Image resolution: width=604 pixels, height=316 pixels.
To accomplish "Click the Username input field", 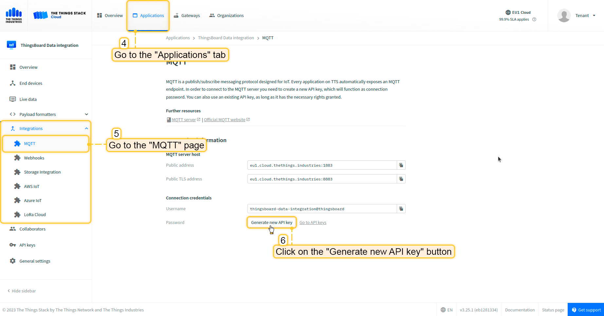I will tap(322, 209).
